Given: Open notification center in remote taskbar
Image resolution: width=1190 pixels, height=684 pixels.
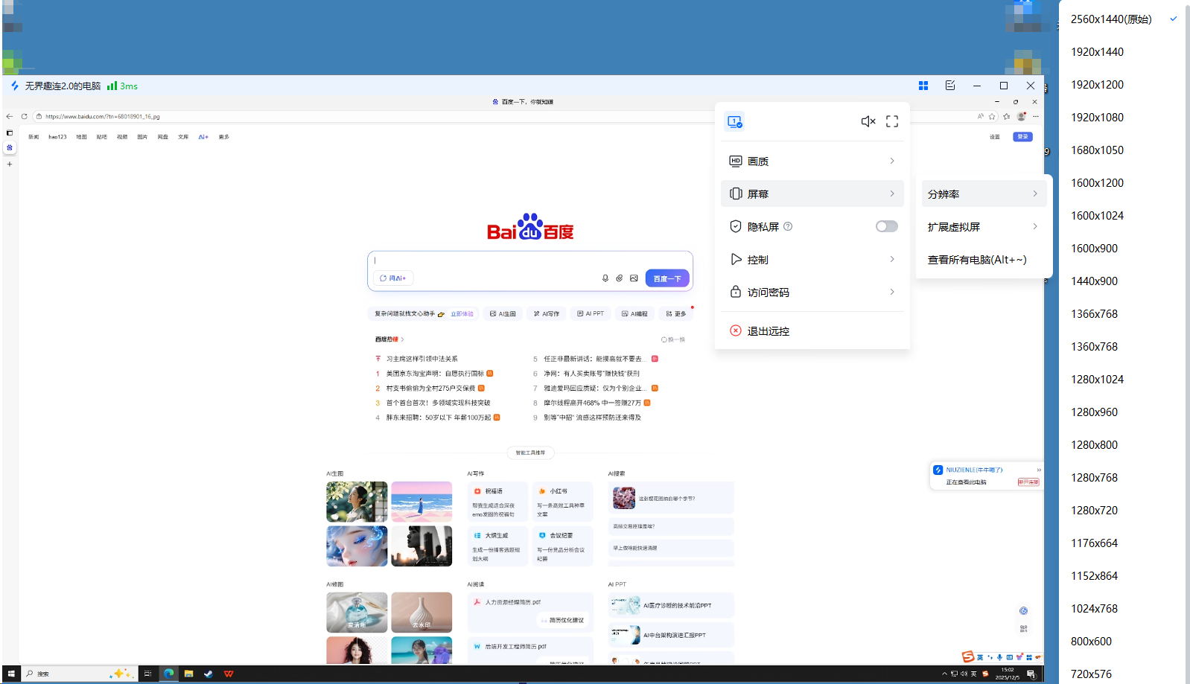Looking at the screenshot, I should point(1031,674).
